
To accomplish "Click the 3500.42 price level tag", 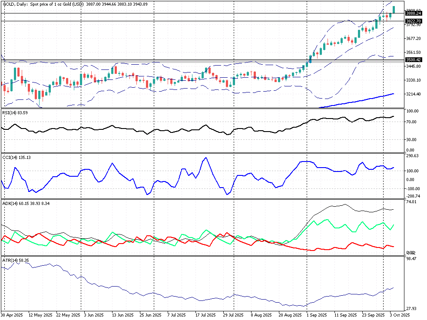I will click(x=413, y=60).
